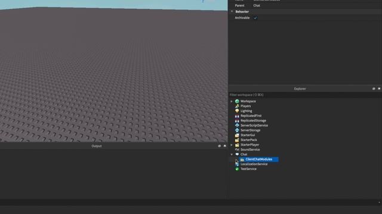The height and width of the screenshot is (214, 382).
Task: Click the LocalizationService icon
Action: 237,164
